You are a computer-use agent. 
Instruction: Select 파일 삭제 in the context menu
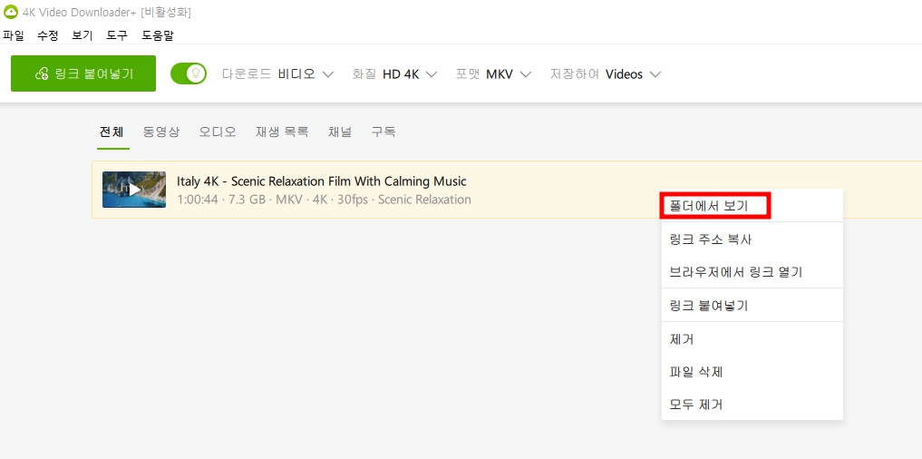coord(752,372)
